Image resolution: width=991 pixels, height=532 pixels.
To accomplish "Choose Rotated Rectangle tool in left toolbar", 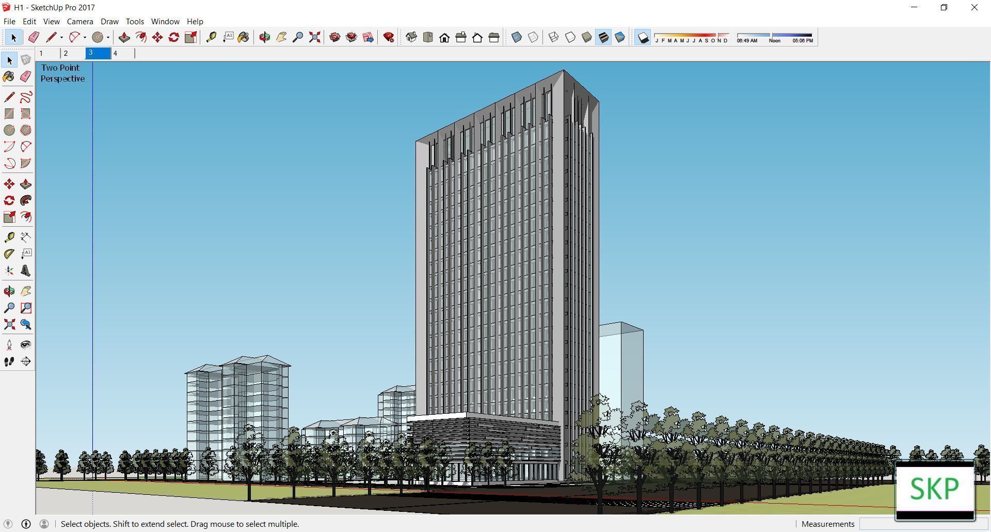I will (26, 114).
